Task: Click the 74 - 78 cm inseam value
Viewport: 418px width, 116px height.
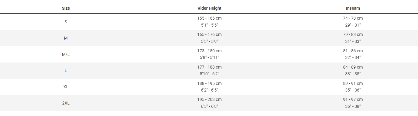Action: [353, 18]
